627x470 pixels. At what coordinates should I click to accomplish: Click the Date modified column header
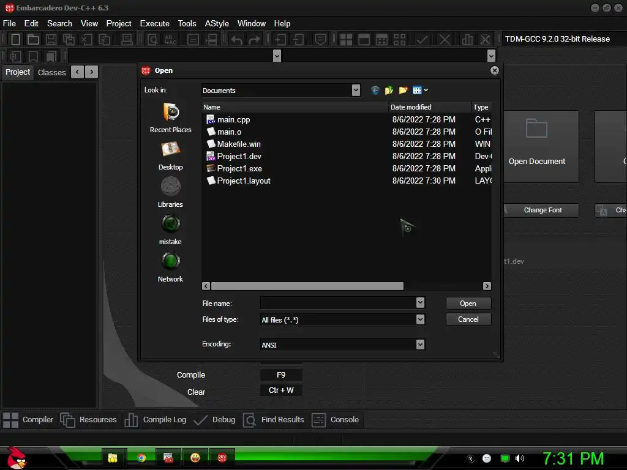pos(430,107)
